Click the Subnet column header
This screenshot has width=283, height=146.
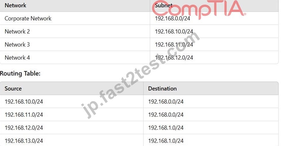164,5
